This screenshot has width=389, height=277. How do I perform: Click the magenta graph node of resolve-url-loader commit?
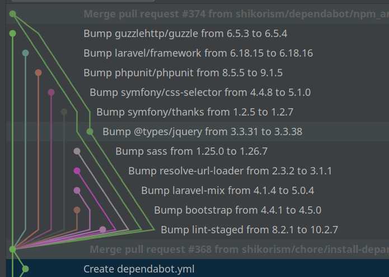[77, 171]
